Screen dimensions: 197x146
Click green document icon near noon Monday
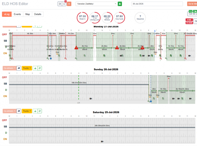point(104,56)
